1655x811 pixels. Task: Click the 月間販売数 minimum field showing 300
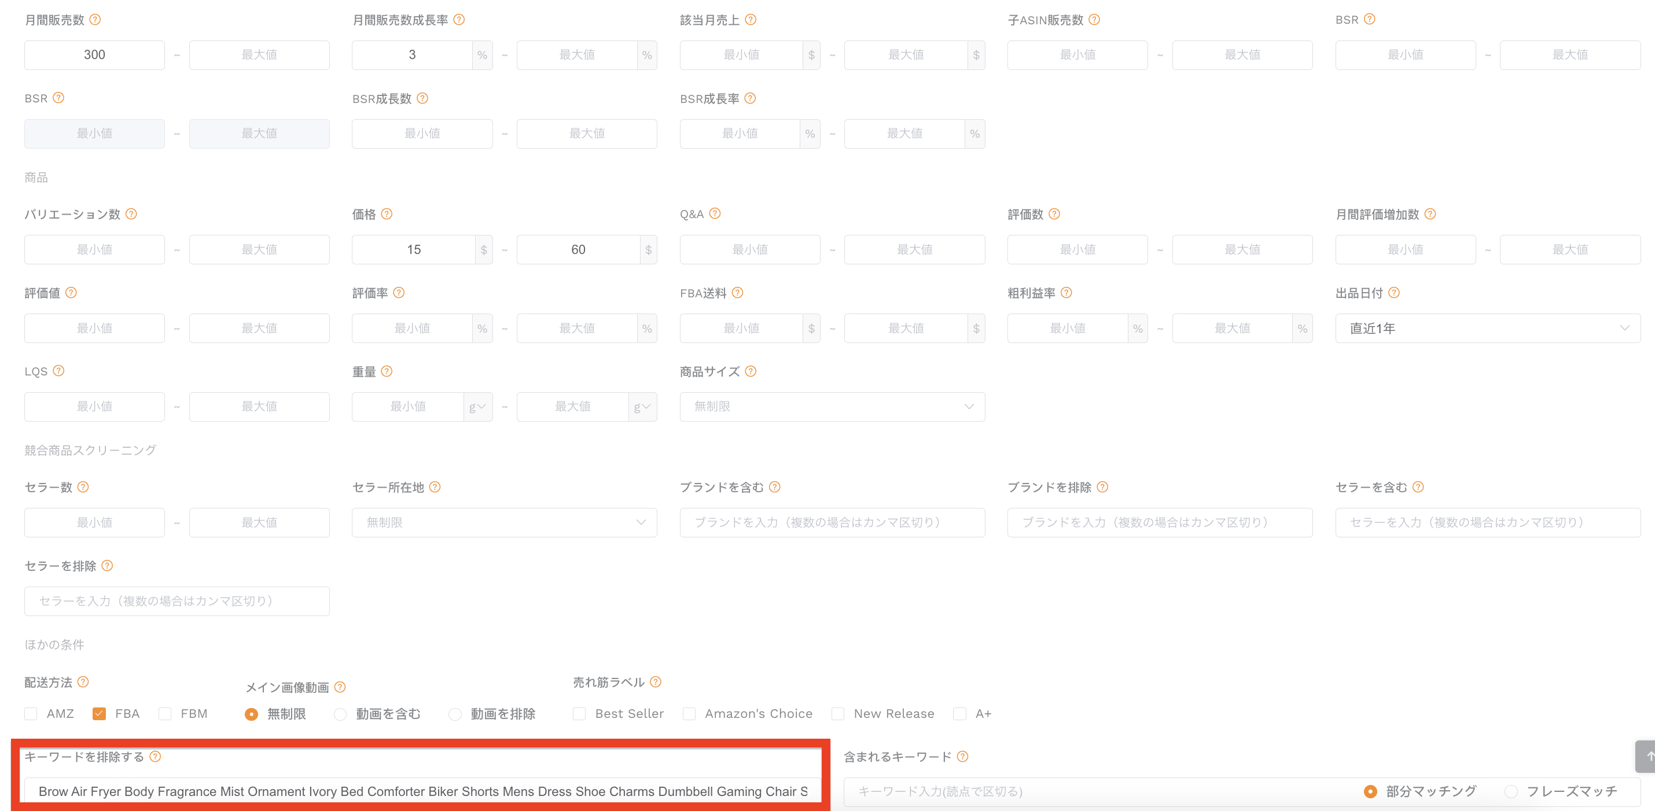tap(94, 54)
